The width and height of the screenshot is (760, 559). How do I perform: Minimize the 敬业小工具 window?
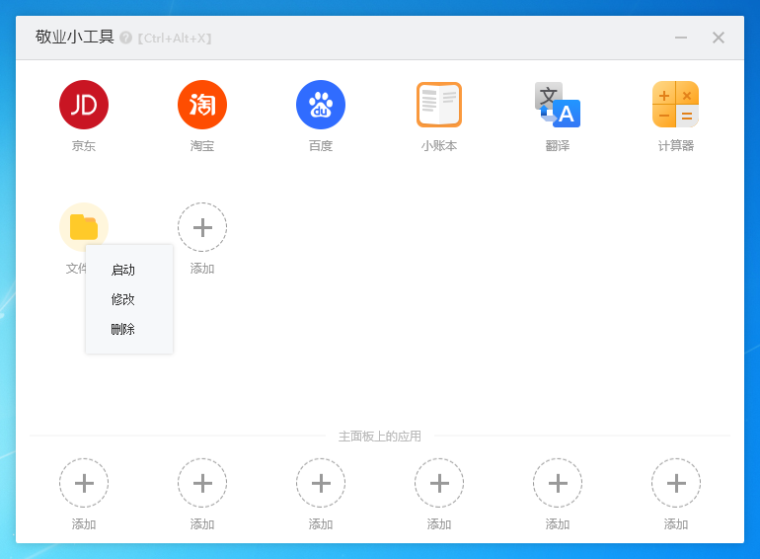tap(681, 38)
